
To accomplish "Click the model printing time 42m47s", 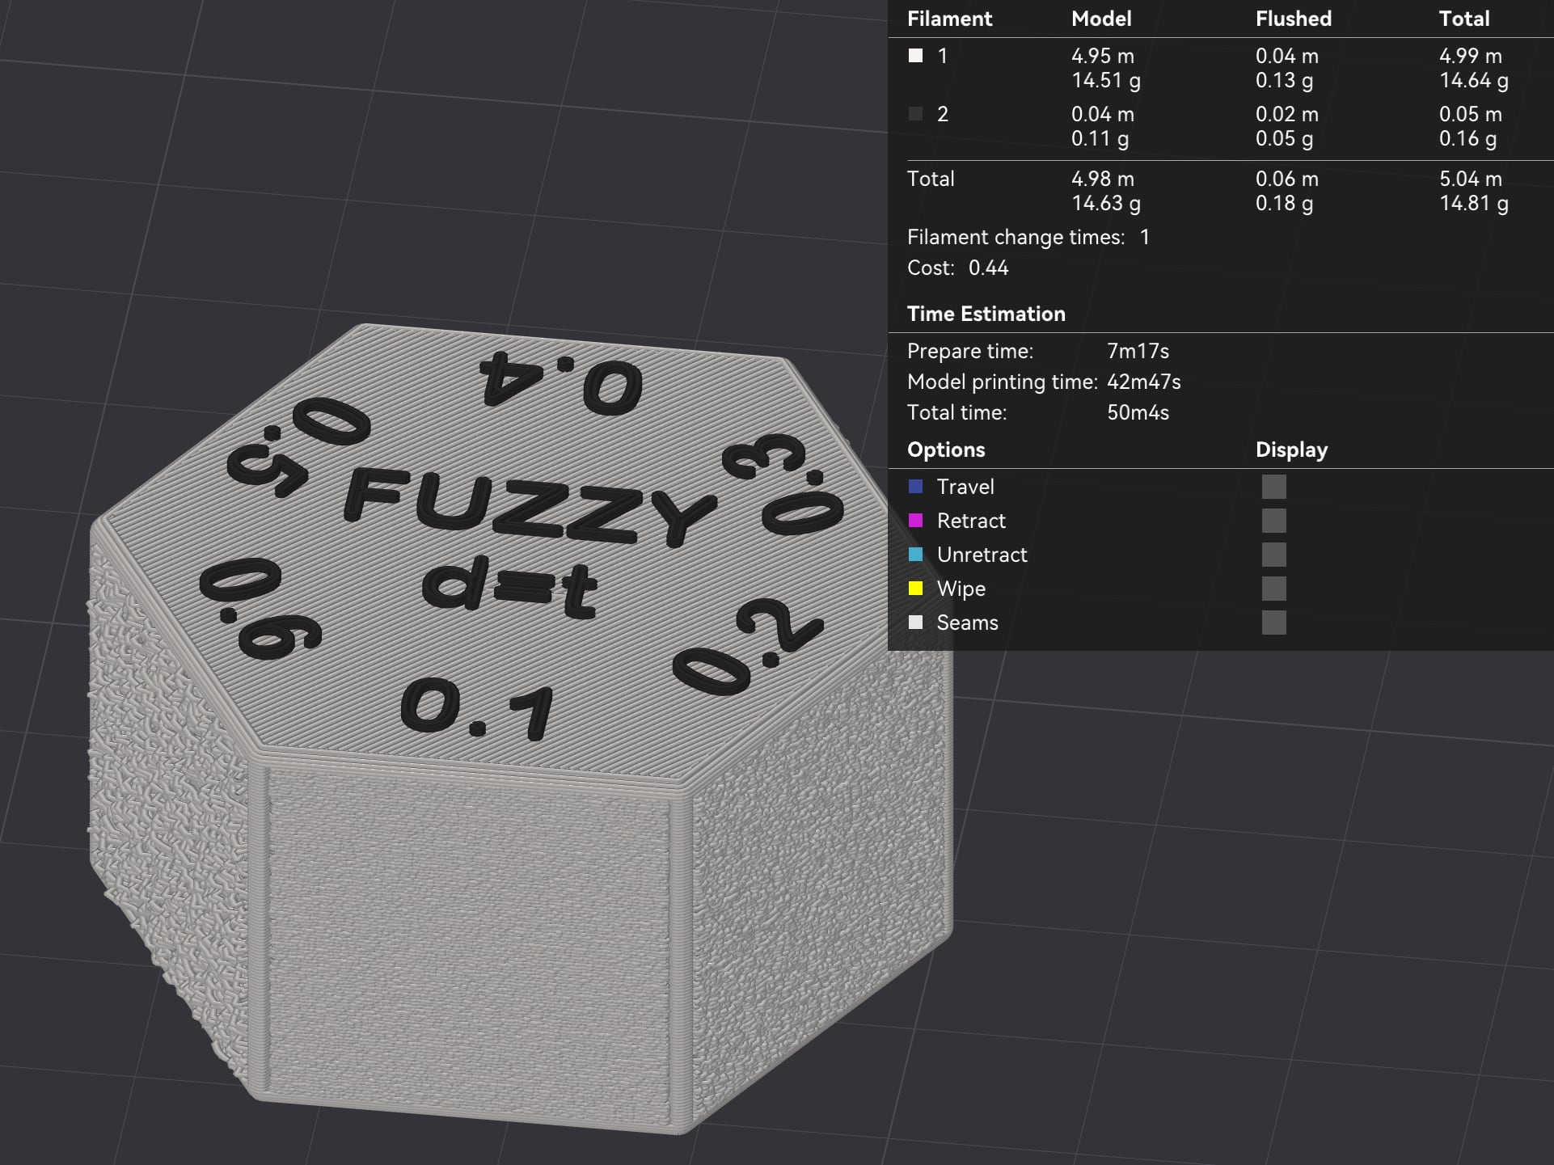I will [1143, 382].
